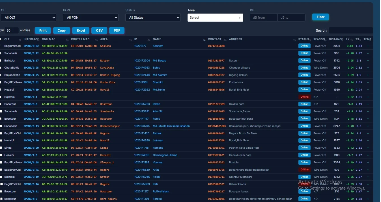381x202 pixels.
Task: Click the Search text box
Action: click(351, 30)
